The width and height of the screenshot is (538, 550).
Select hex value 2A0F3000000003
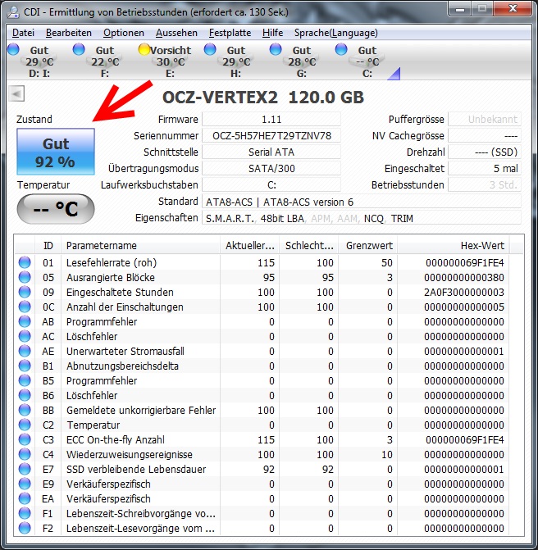point(464,292)
